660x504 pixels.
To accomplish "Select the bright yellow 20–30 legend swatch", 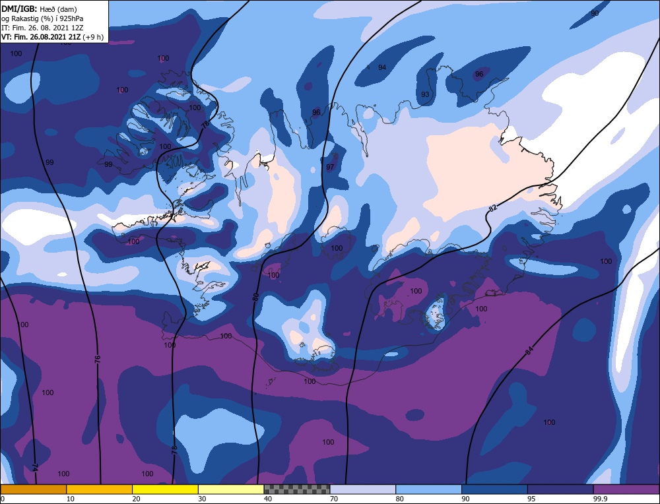I will coord(165,489).
